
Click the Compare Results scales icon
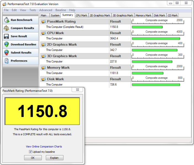[x=6, y=28]
